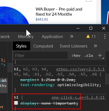The width and height of the screenshot is (109, 111).
Task: Open the one-click-c…er=5.2.4:11 source link
Action: point(78,98)
